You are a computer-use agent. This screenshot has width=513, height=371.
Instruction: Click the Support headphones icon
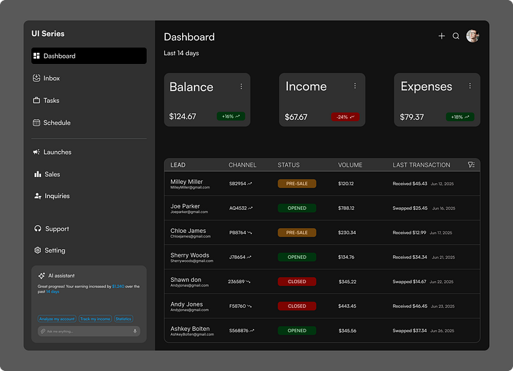pos(38,229)
